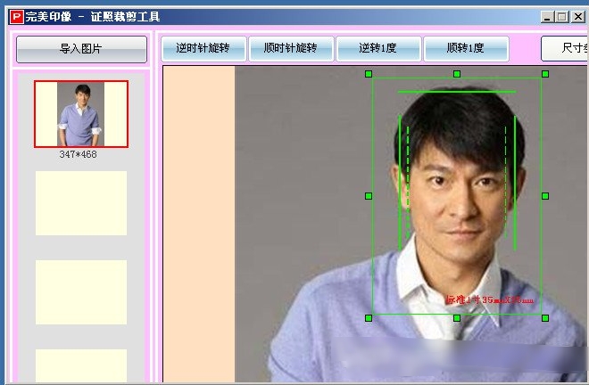Click the 347*468 size label
The image size is (589, 385).
click(x=79, y=154)
